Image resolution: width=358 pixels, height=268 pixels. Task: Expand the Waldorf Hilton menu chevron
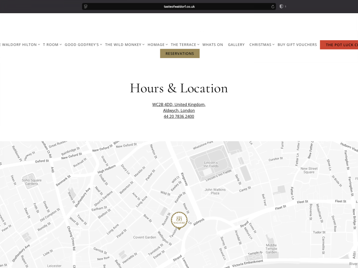coord(39,45)
